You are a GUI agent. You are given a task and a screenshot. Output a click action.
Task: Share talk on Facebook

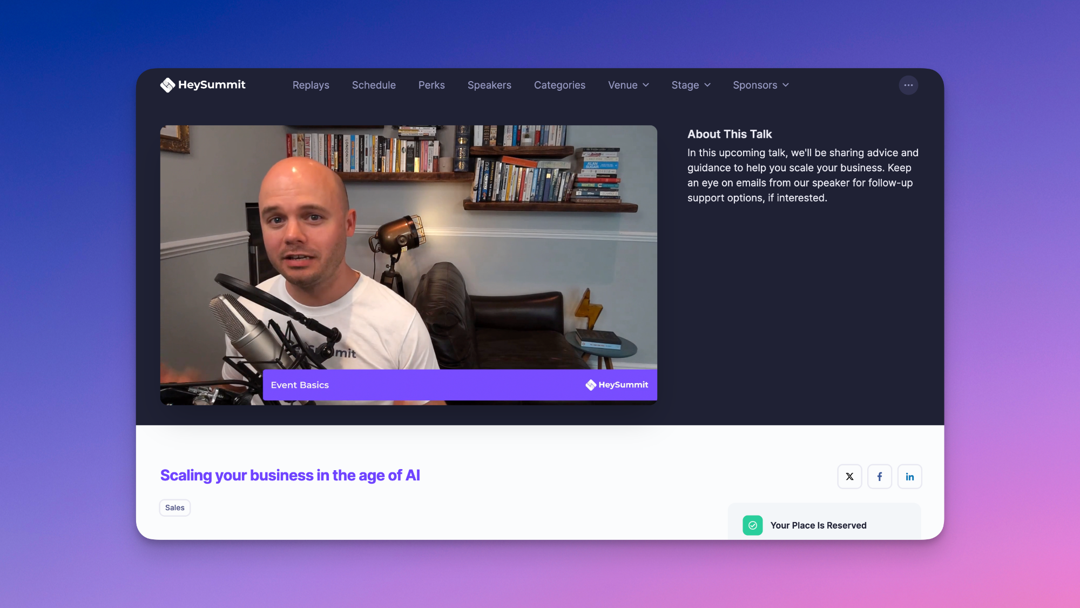click(880, 477)
